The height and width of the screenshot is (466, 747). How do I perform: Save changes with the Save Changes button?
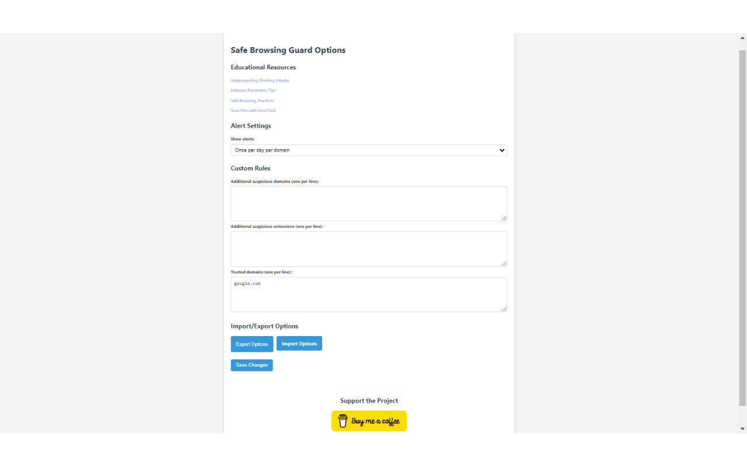click(x=252, y=365)
